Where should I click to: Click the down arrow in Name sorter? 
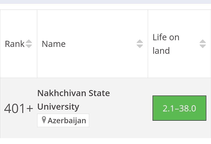click(x=140, y=46)
